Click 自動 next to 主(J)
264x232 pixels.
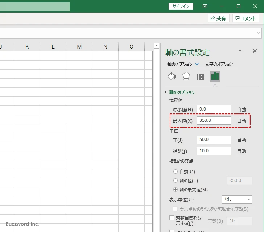(242, 140)
